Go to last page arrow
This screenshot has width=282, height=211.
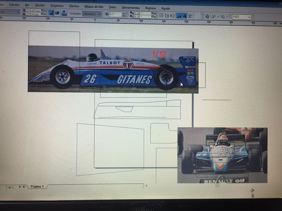tap(24, 187)
